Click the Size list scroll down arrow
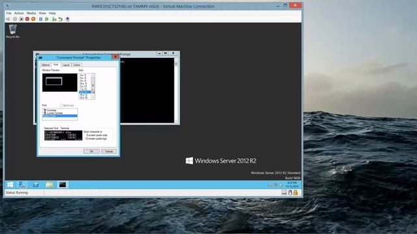The width and height of the screenshot is (417, 234). 93,97
